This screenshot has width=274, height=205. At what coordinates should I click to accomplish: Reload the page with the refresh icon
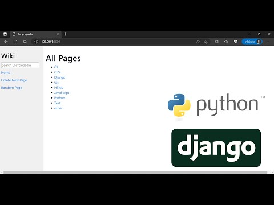(x=15, y=42)
